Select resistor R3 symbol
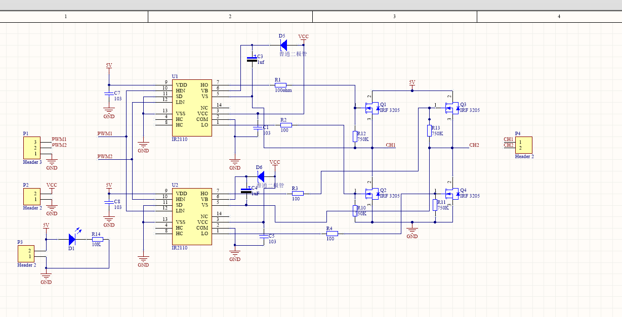Viewport: 622px width, 317px height. coord(297,193)
